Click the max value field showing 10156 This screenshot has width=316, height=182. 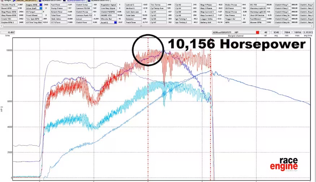[x=298, y=32]
